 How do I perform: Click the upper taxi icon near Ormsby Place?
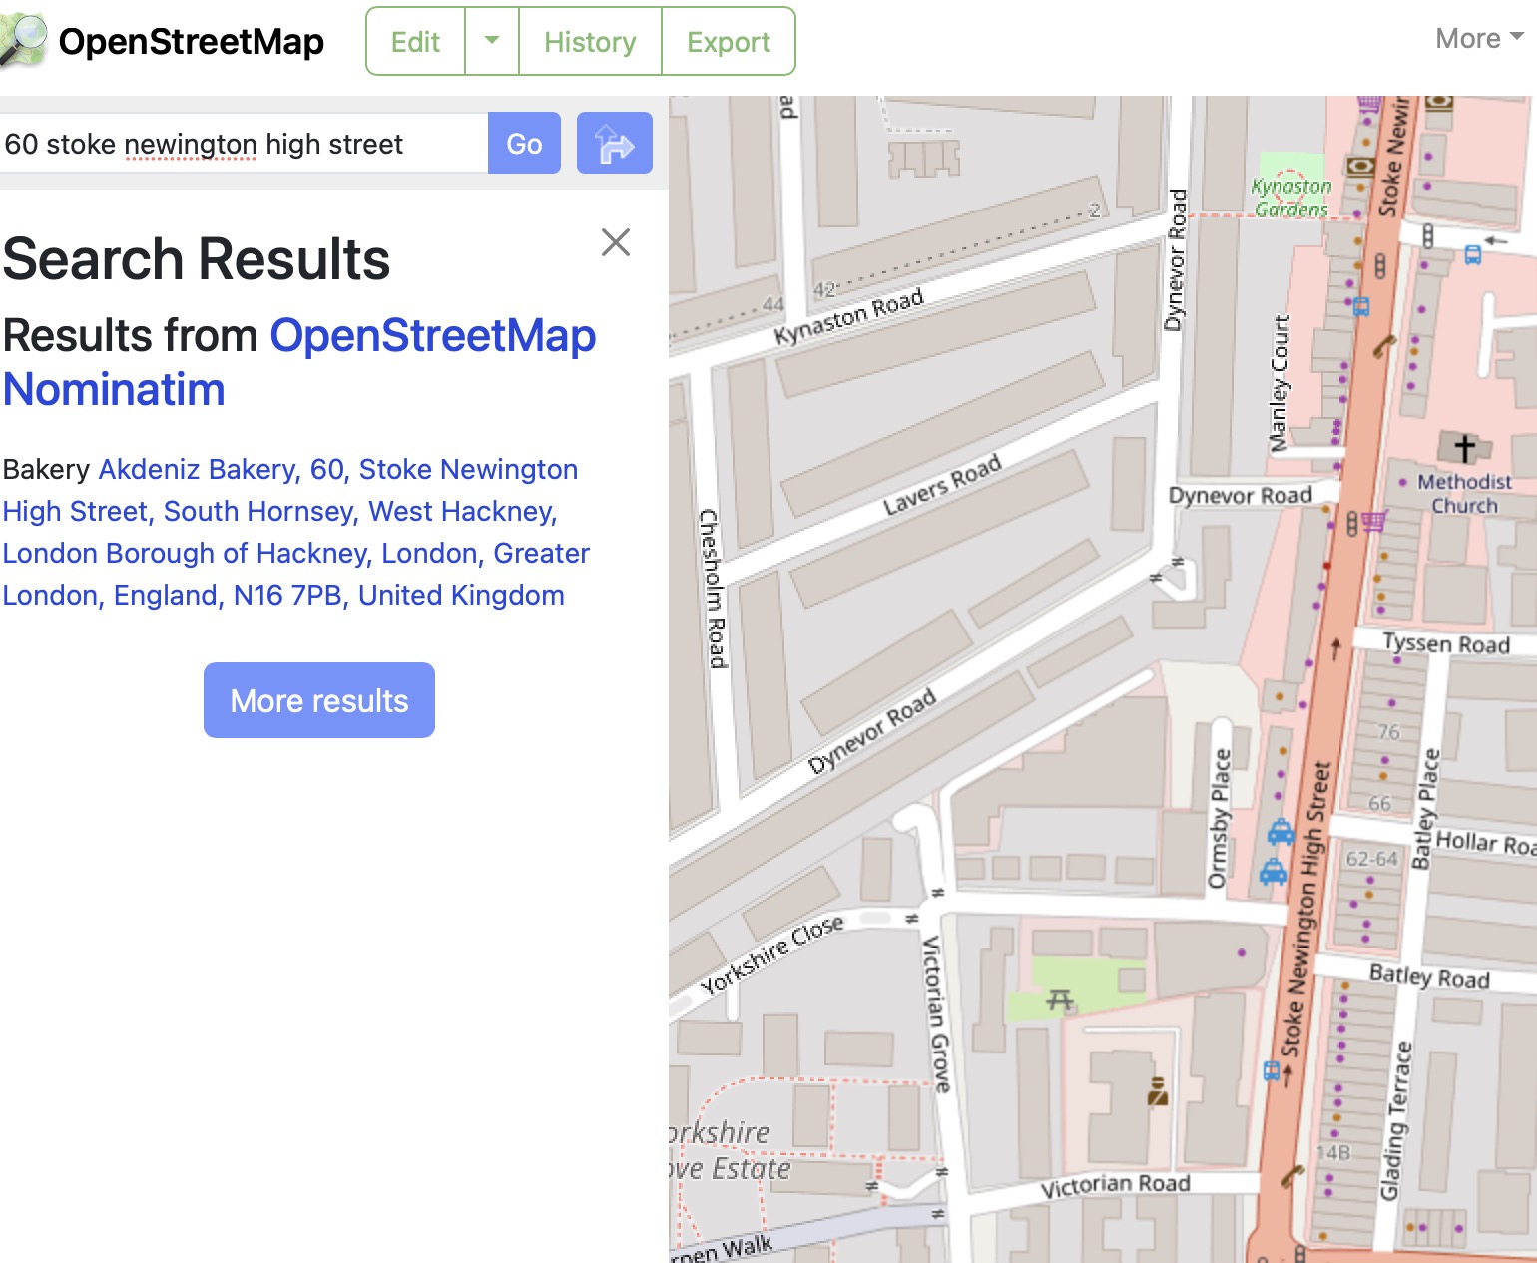click(1281, 831)
